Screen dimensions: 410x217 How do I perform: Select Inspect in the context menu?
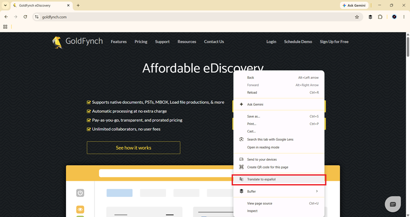pos(279,211)
